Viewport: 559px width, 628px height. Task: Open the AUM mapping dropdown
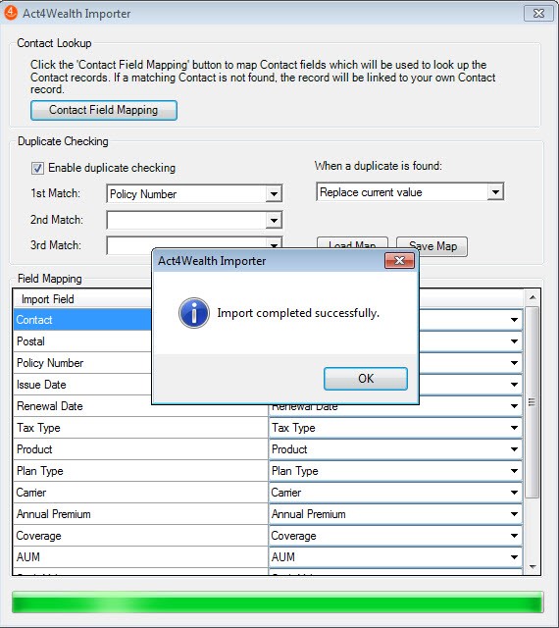[x=514, y=557]
